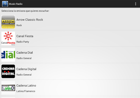Tap the Music Radio app icon

coord(5,4)
